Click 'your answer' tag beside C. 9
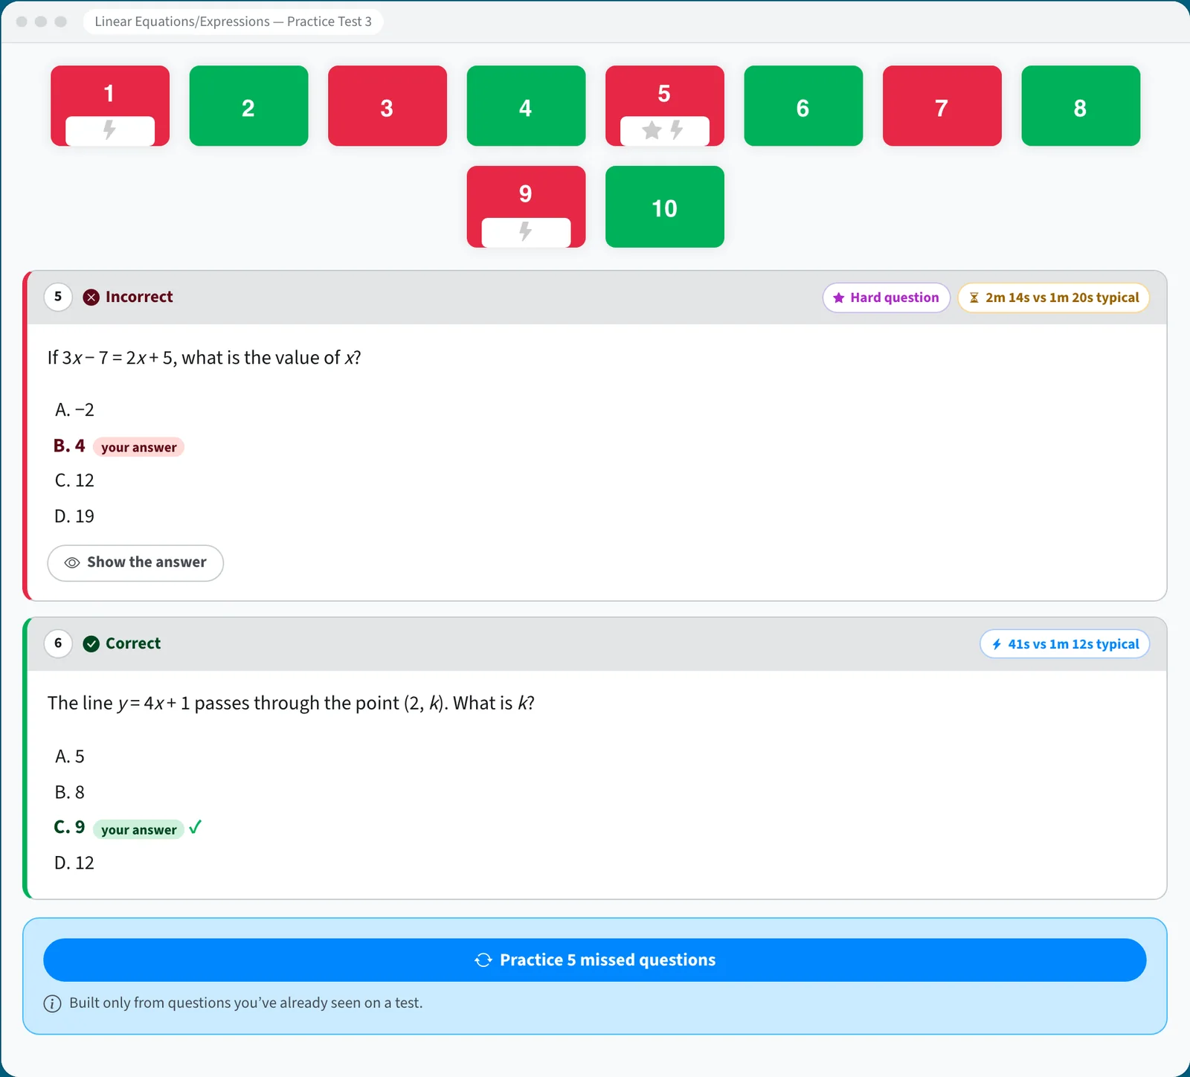The width and height of the screenshot is (1190, 1077). [139, 829]
